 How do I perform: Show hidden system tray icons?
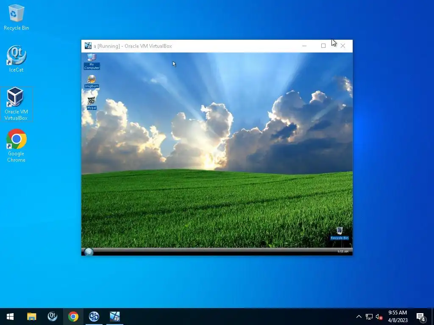[x=359, y=317]
